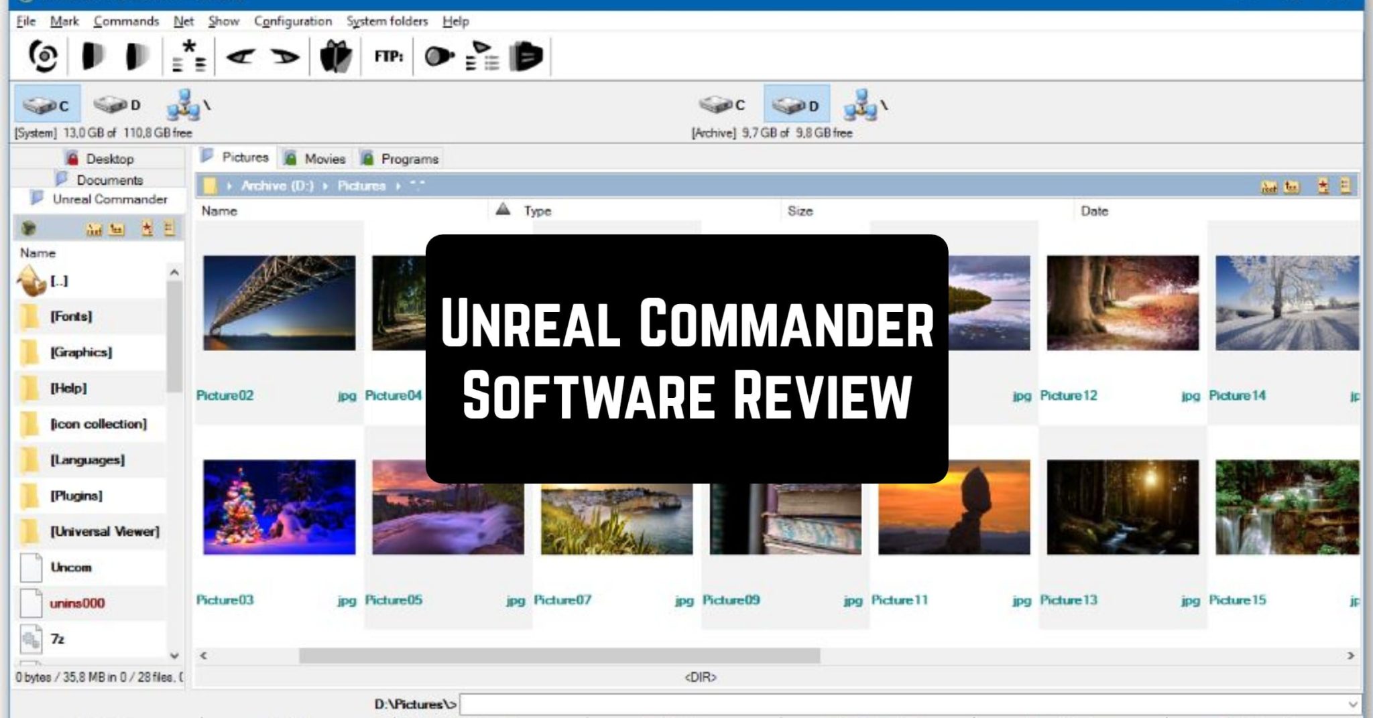Click the megaphone-shaped toolbar icon
Image resolution: width=1373 pixels, height=718 pixels.
coord(439,56)
